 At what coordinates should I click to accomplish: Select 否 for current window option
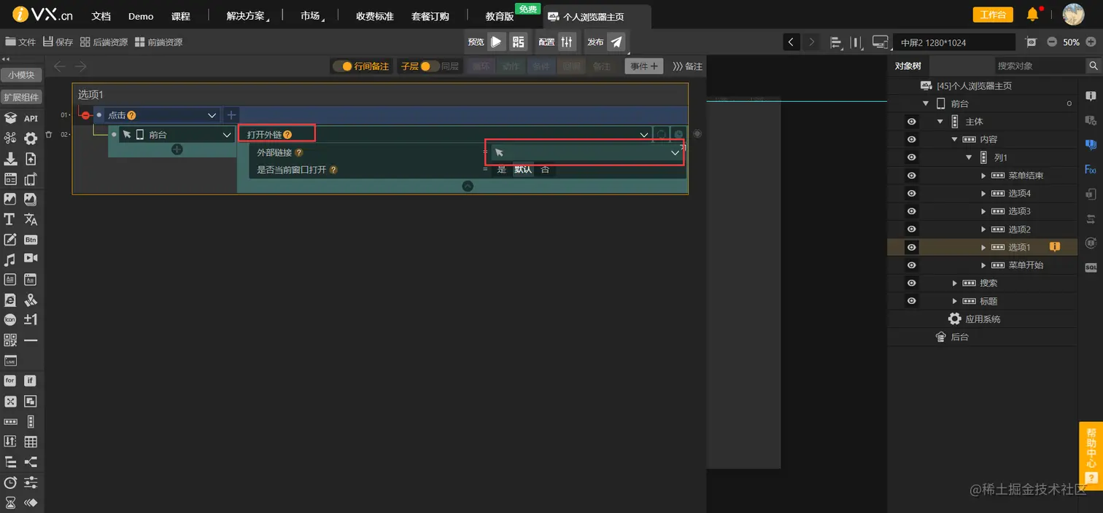point(545,170)
